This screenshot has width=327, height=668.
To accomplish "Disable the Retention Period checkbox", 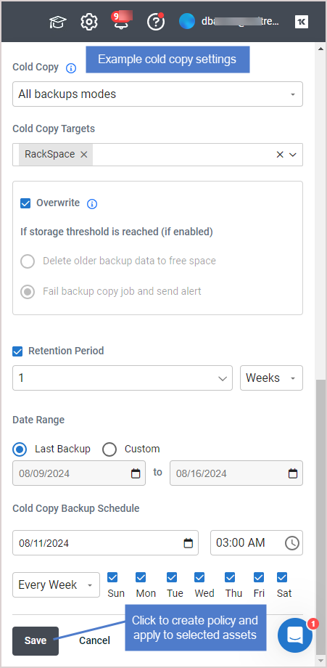I will (17, 351).
